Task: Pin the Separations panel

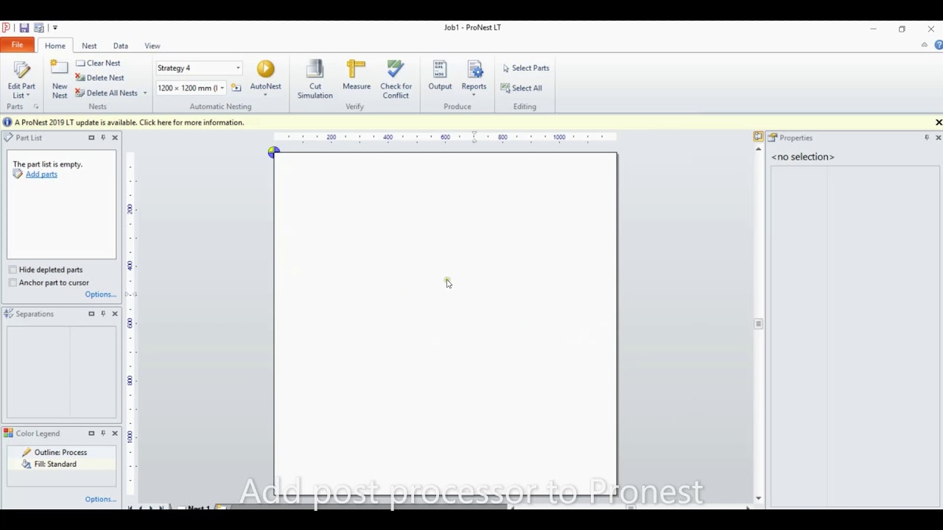Action: pyautogui.click(x=103, y=314)
